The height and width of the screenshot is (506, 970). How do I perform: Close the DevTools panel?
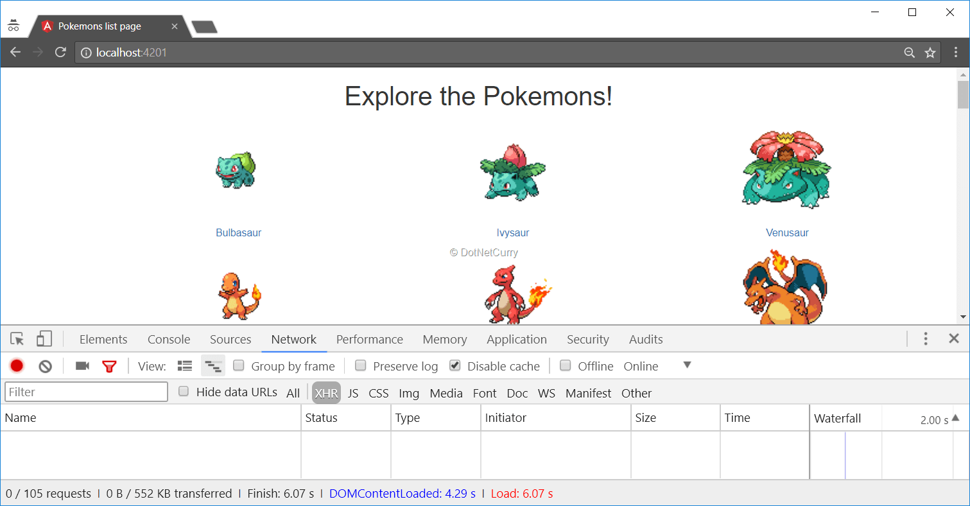click(954, 338)
